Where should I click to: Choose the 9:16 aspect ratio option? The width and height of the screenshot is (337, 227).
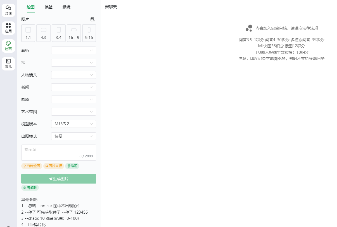click(x=89, y=33)
